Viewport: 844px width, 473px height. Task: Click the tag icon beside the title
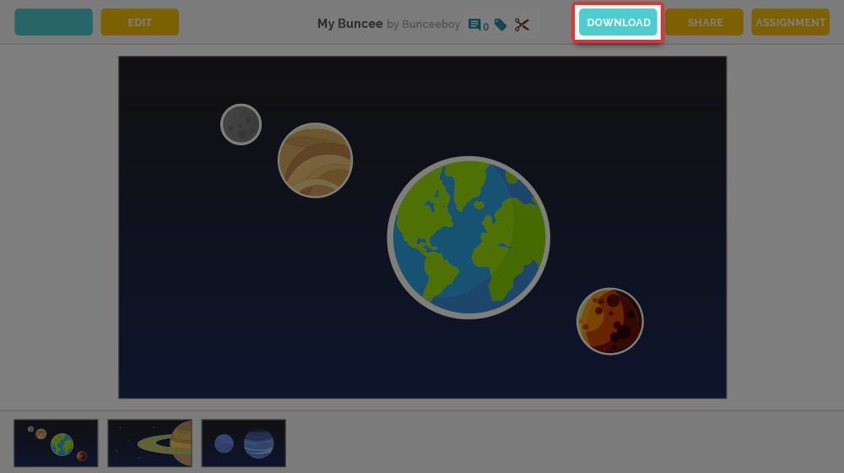(x=500, y=24)
